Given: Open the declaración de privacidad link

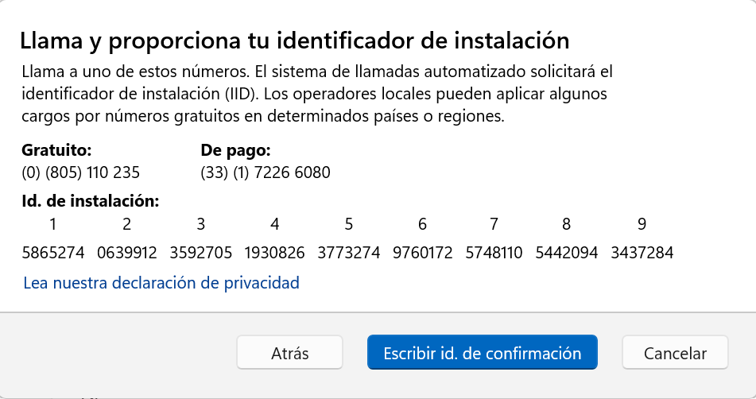Looking at the screenshot, I should click(161, 283).
